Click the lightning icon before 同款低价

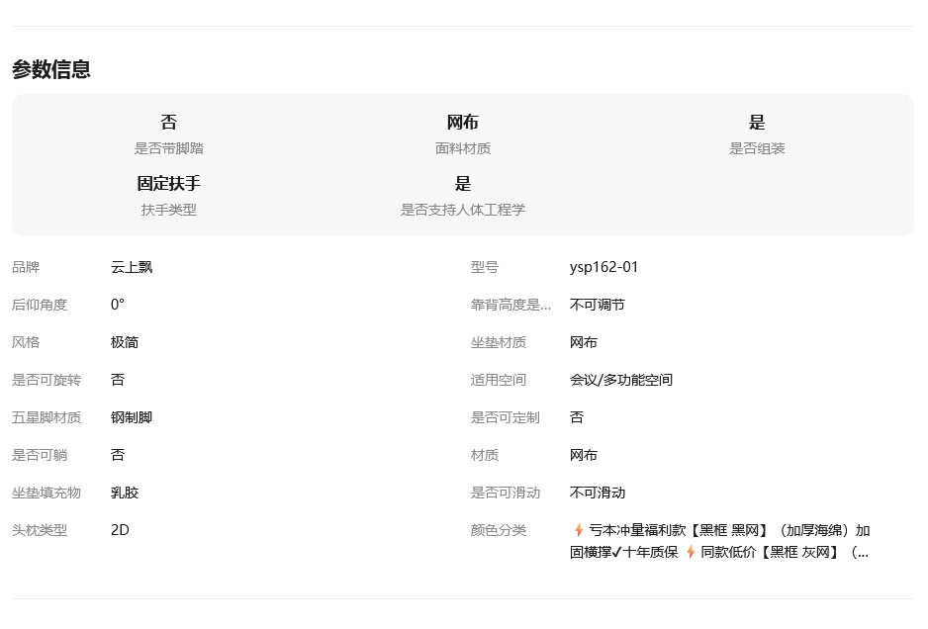point(691,553)
